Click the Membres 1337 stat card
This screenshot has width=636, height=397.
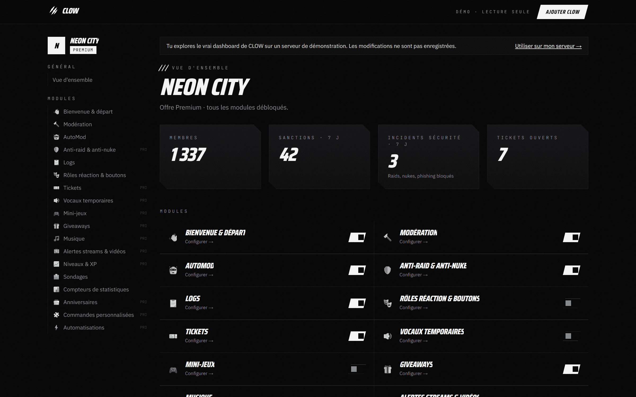point(210,157)
